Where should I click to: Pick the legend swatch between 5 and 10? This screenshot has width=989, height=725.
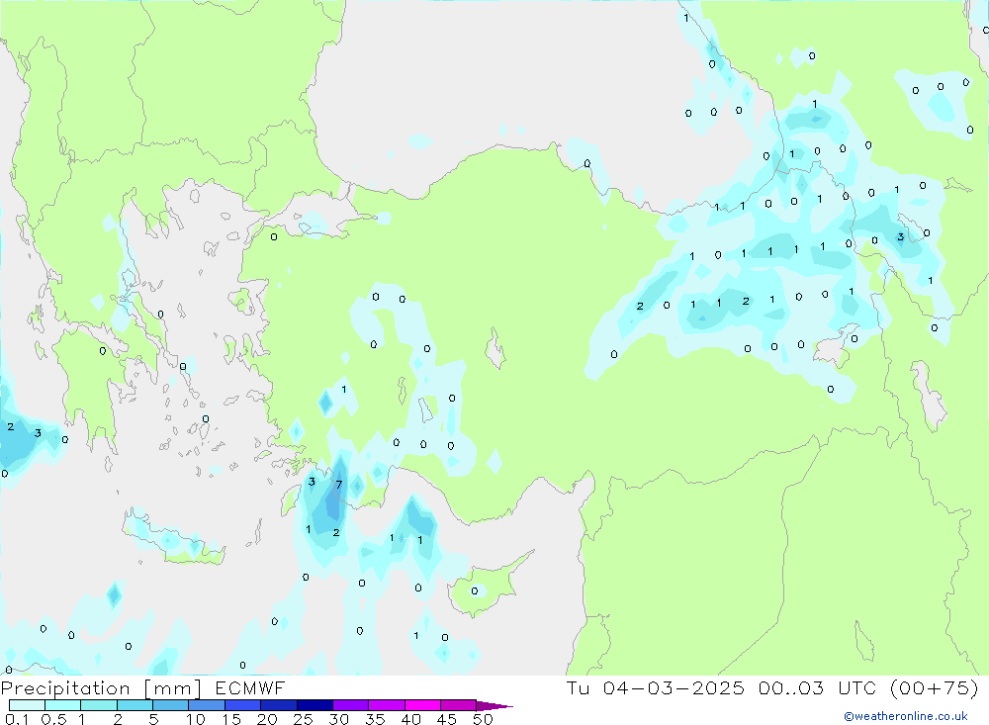click(170, 705)
